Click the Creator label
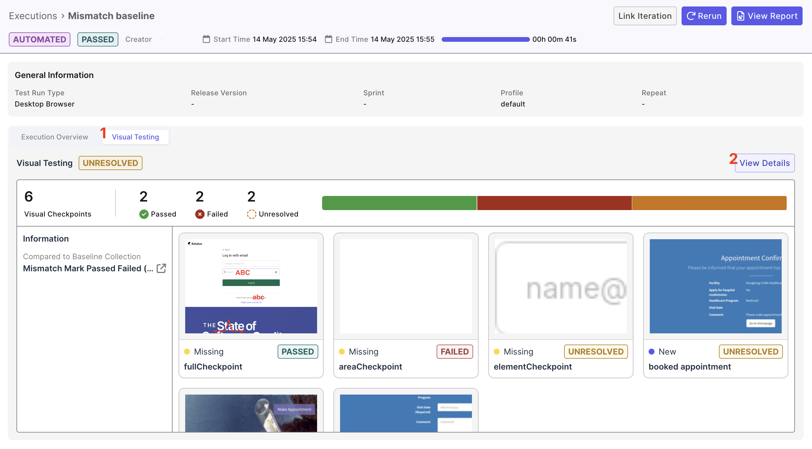This screenshot has height=449, width=812. [138, 39]
